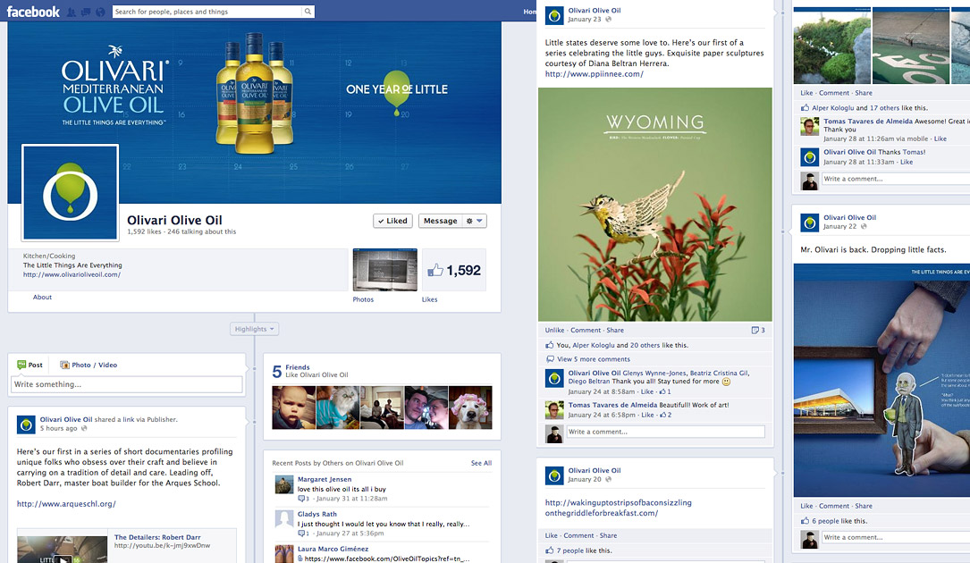Open the Wyoming bird paper sculpture image
The width and height of the screenshot is (970, 563).
tap(655, 204)
